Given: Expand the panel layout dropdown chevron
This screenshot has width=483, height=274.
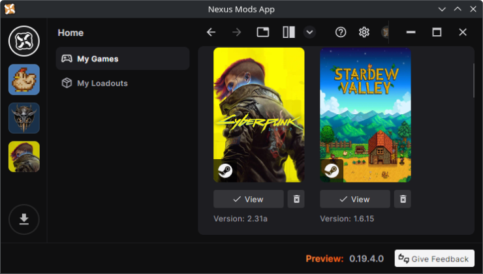Looking at the screenshot, I should click(310, 32).
